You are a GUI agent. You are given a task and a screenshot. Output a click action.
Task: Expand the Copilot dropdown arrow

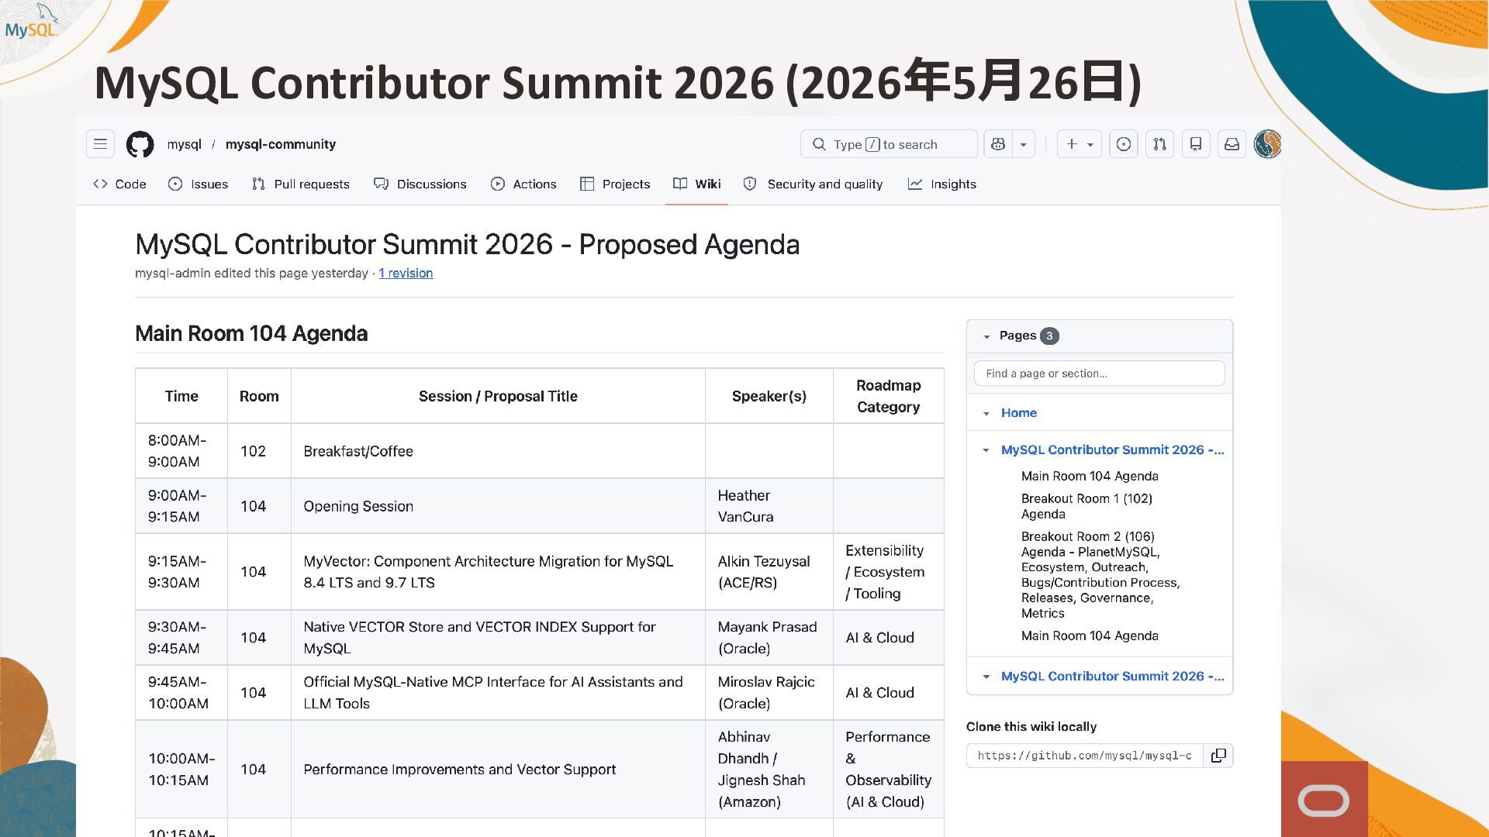pyautogui.click(x=1024, y=144)
